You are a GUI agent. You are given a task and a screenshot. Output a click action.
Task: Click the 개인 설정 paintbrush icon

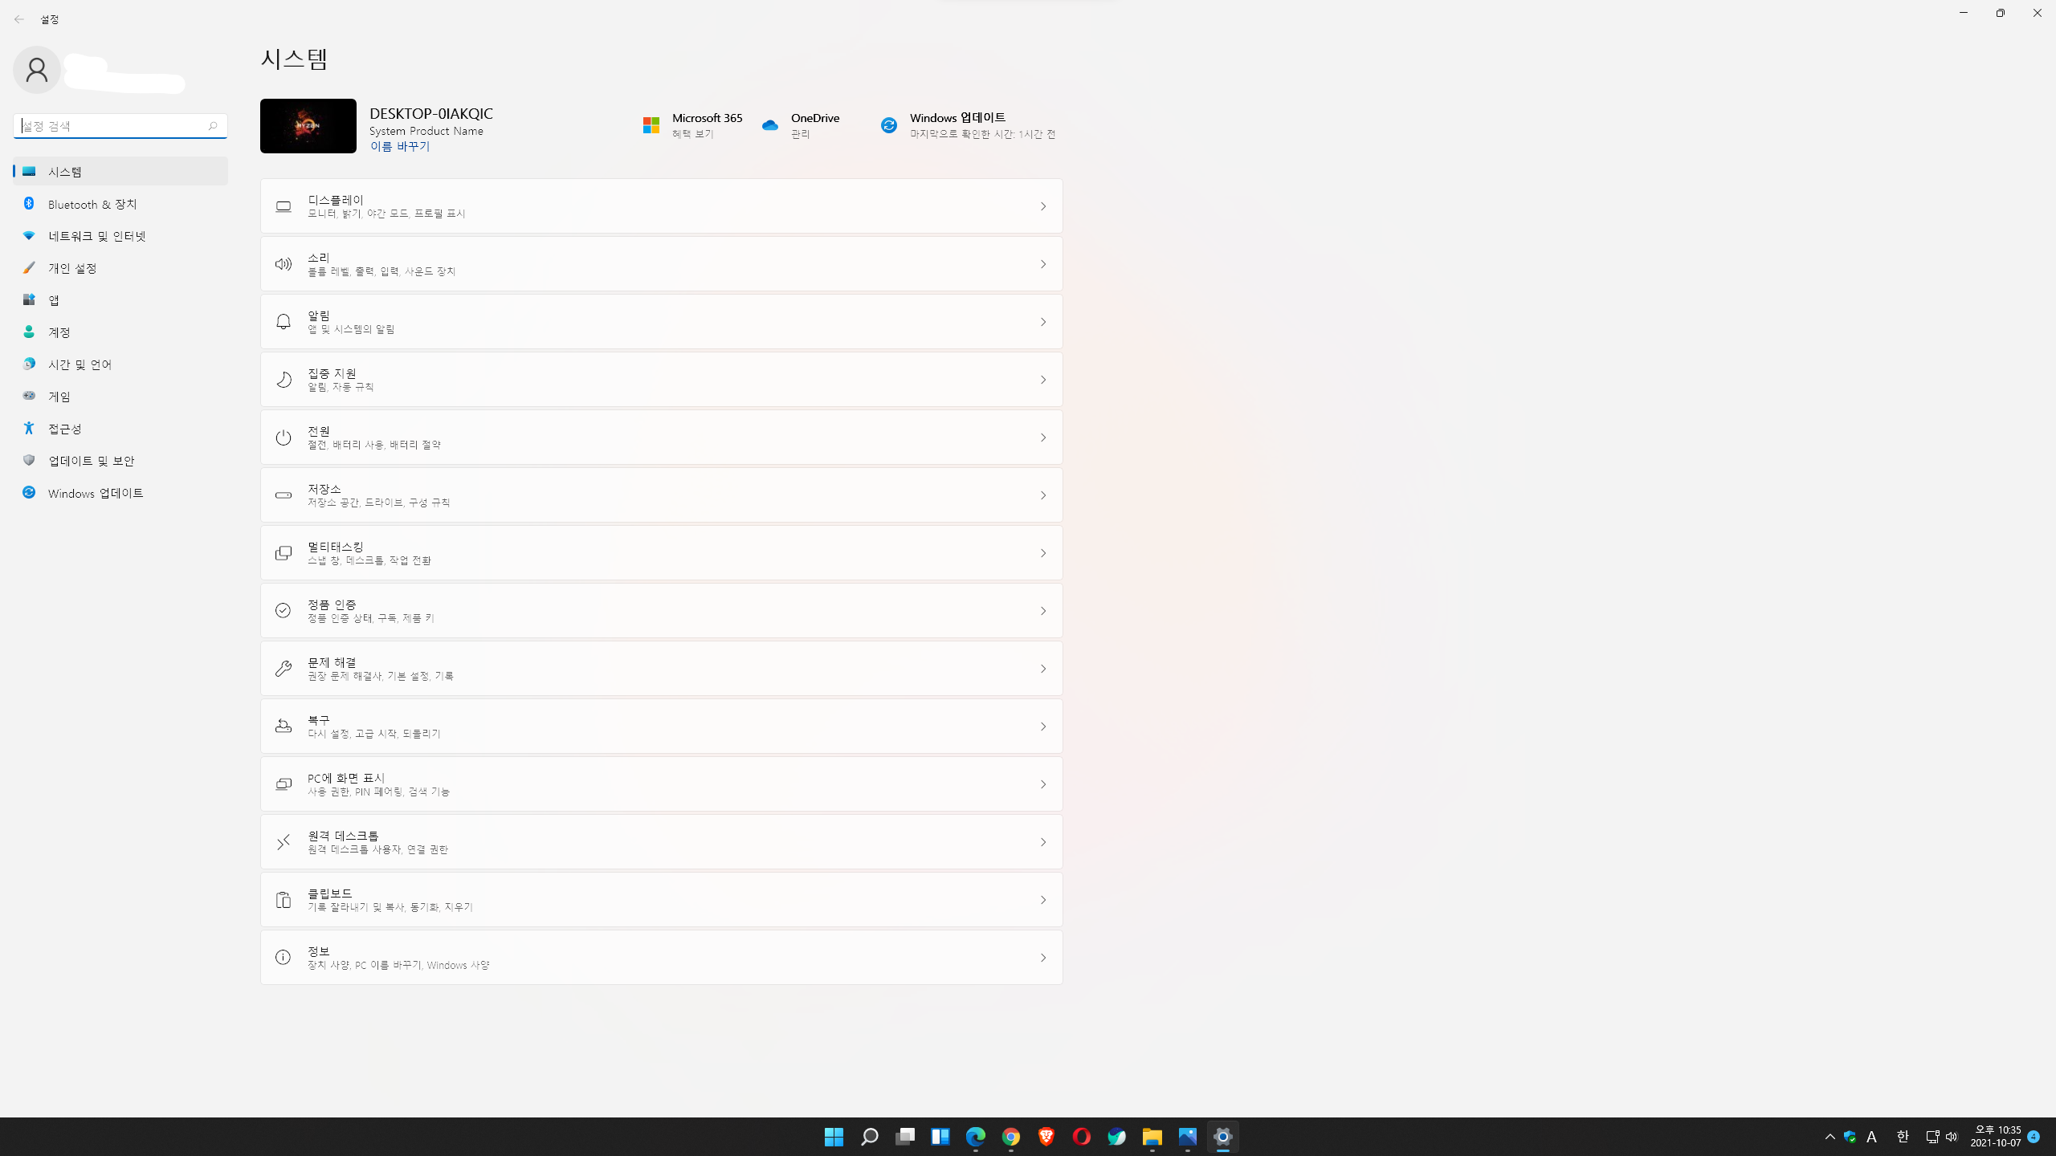tap(29, 268)
